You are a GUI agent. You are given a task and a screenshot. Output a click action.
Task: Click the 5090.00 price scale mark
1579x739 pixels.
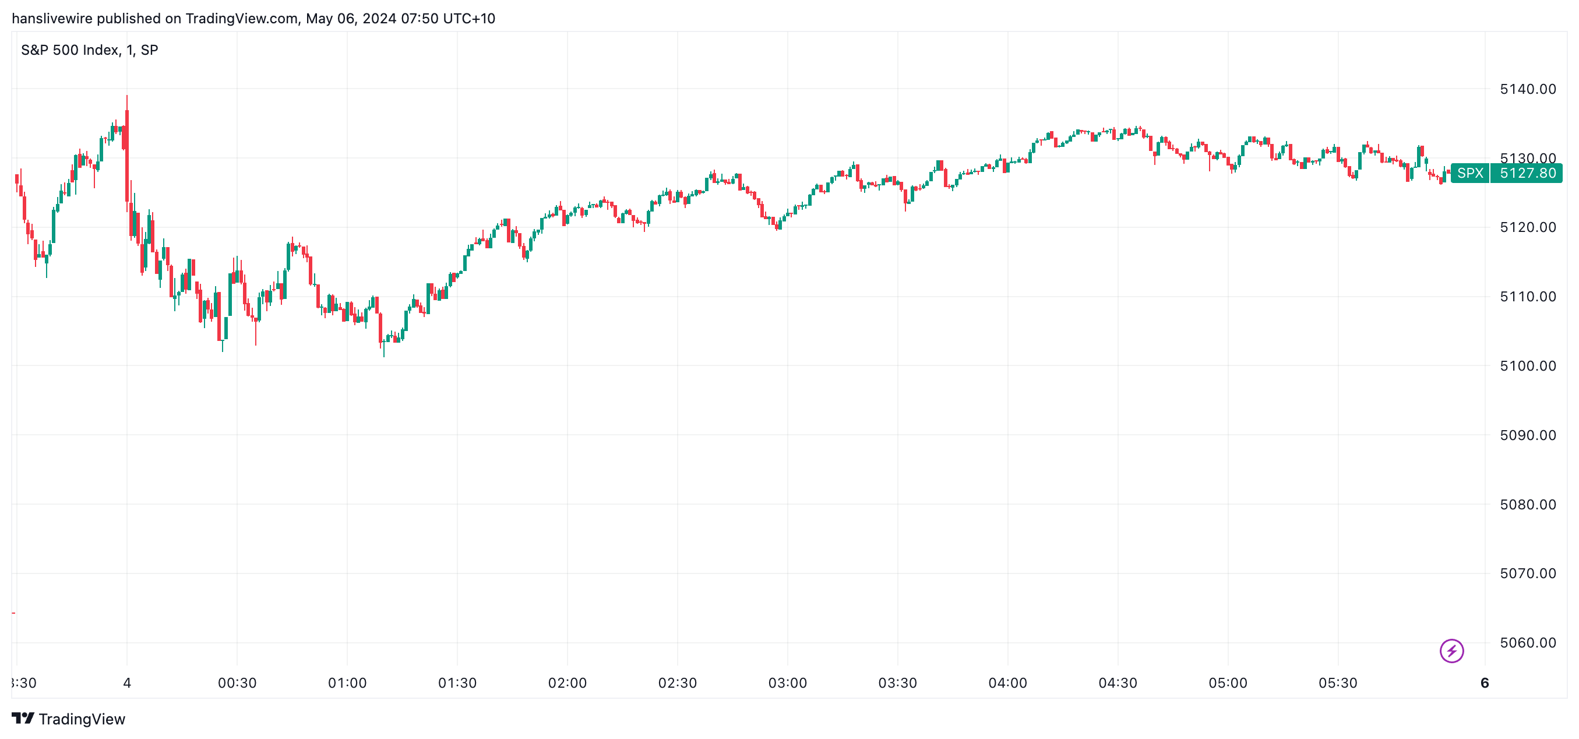(x=1528, y=435)
